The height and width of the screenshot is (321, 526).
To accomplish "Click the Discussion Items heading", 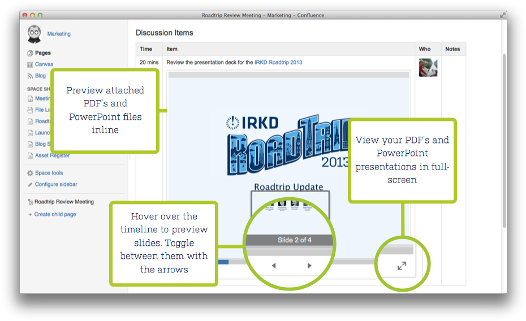I will click(165, 33).
